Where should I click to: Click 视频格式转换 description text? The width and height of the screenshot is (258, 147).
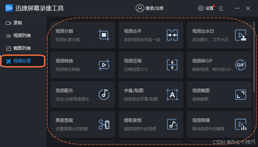click(68, 69)
